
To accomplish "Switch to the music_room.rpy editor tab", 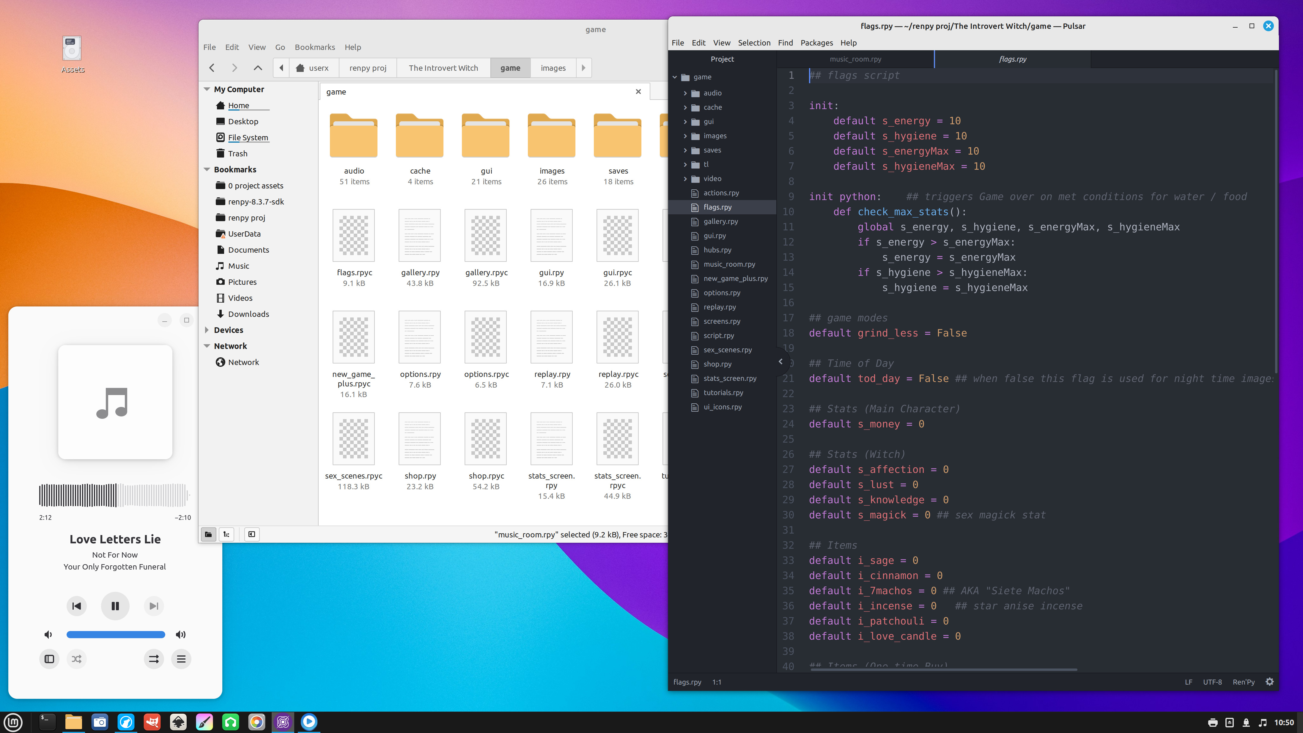I will pos(855,59).
